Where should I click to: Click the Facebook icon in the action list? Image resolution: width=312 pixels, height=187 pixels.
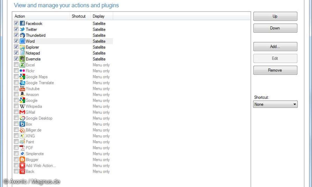point(22,23)
